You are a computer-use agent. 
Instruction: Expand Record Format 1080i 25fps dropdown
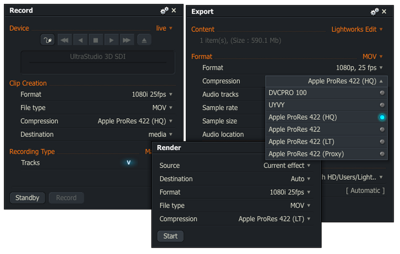[x=152, y=94]
